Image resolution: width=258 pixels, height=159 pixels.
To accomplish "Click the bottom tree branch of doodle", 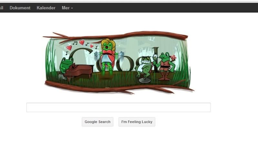I will coord(119,88).
